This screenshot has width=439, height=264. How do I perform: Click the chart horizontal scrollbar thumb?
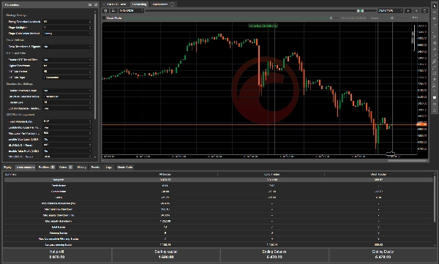coord(408,161)
